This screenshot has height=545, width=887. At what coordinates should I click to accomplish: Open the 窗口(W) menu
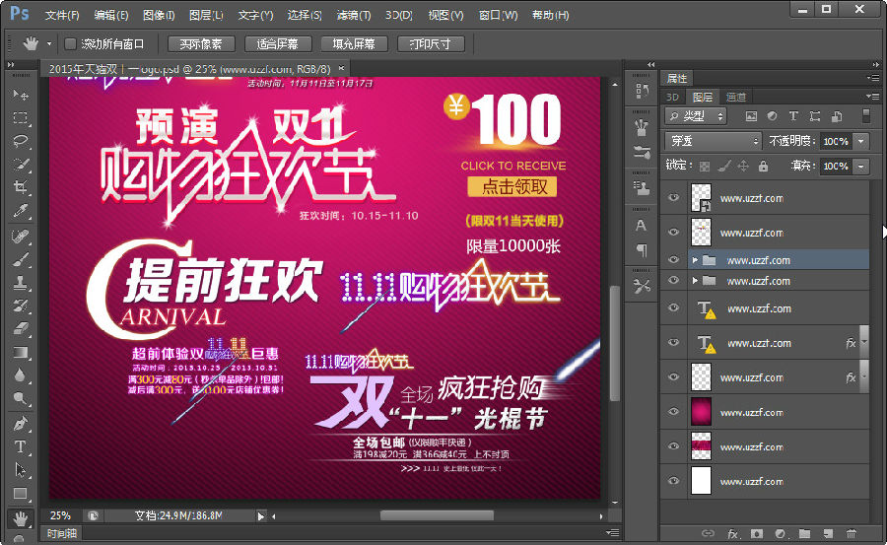(498, 16)
